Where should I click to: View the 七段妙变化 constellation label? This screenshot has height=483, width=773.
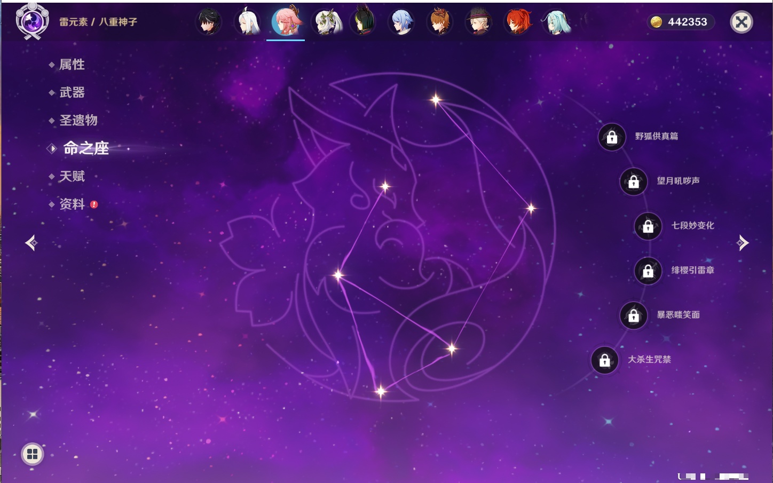click(693, 225)
